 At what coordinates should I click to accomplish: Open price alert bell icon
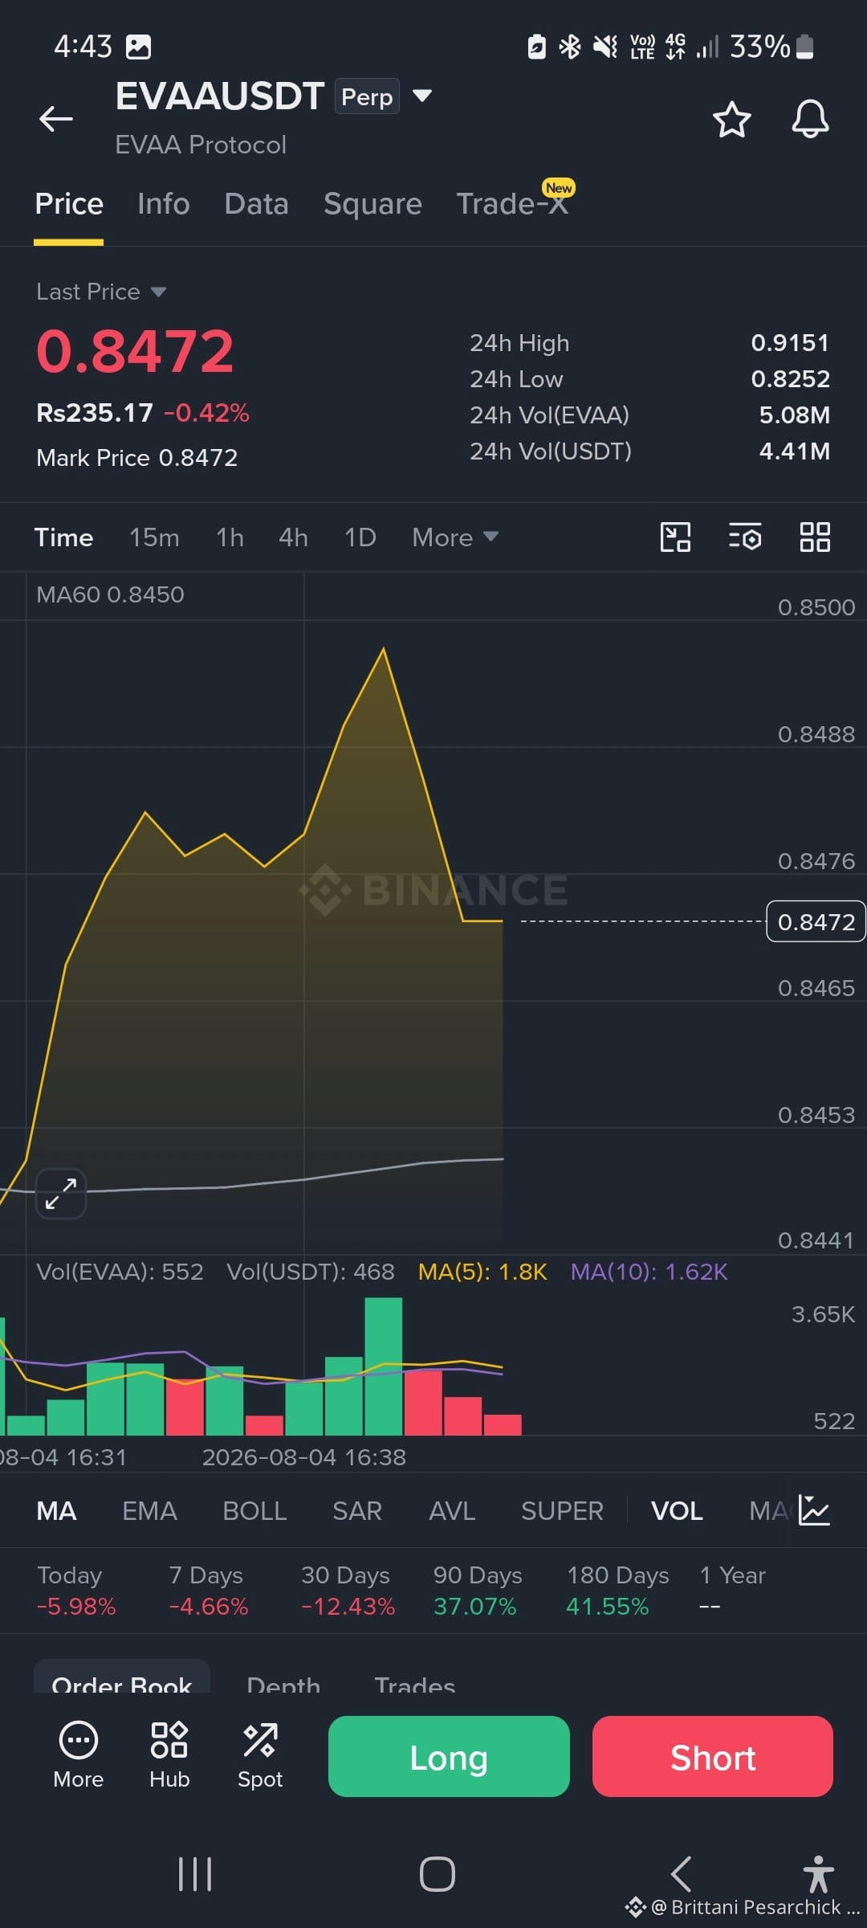(x=810, y=120)
